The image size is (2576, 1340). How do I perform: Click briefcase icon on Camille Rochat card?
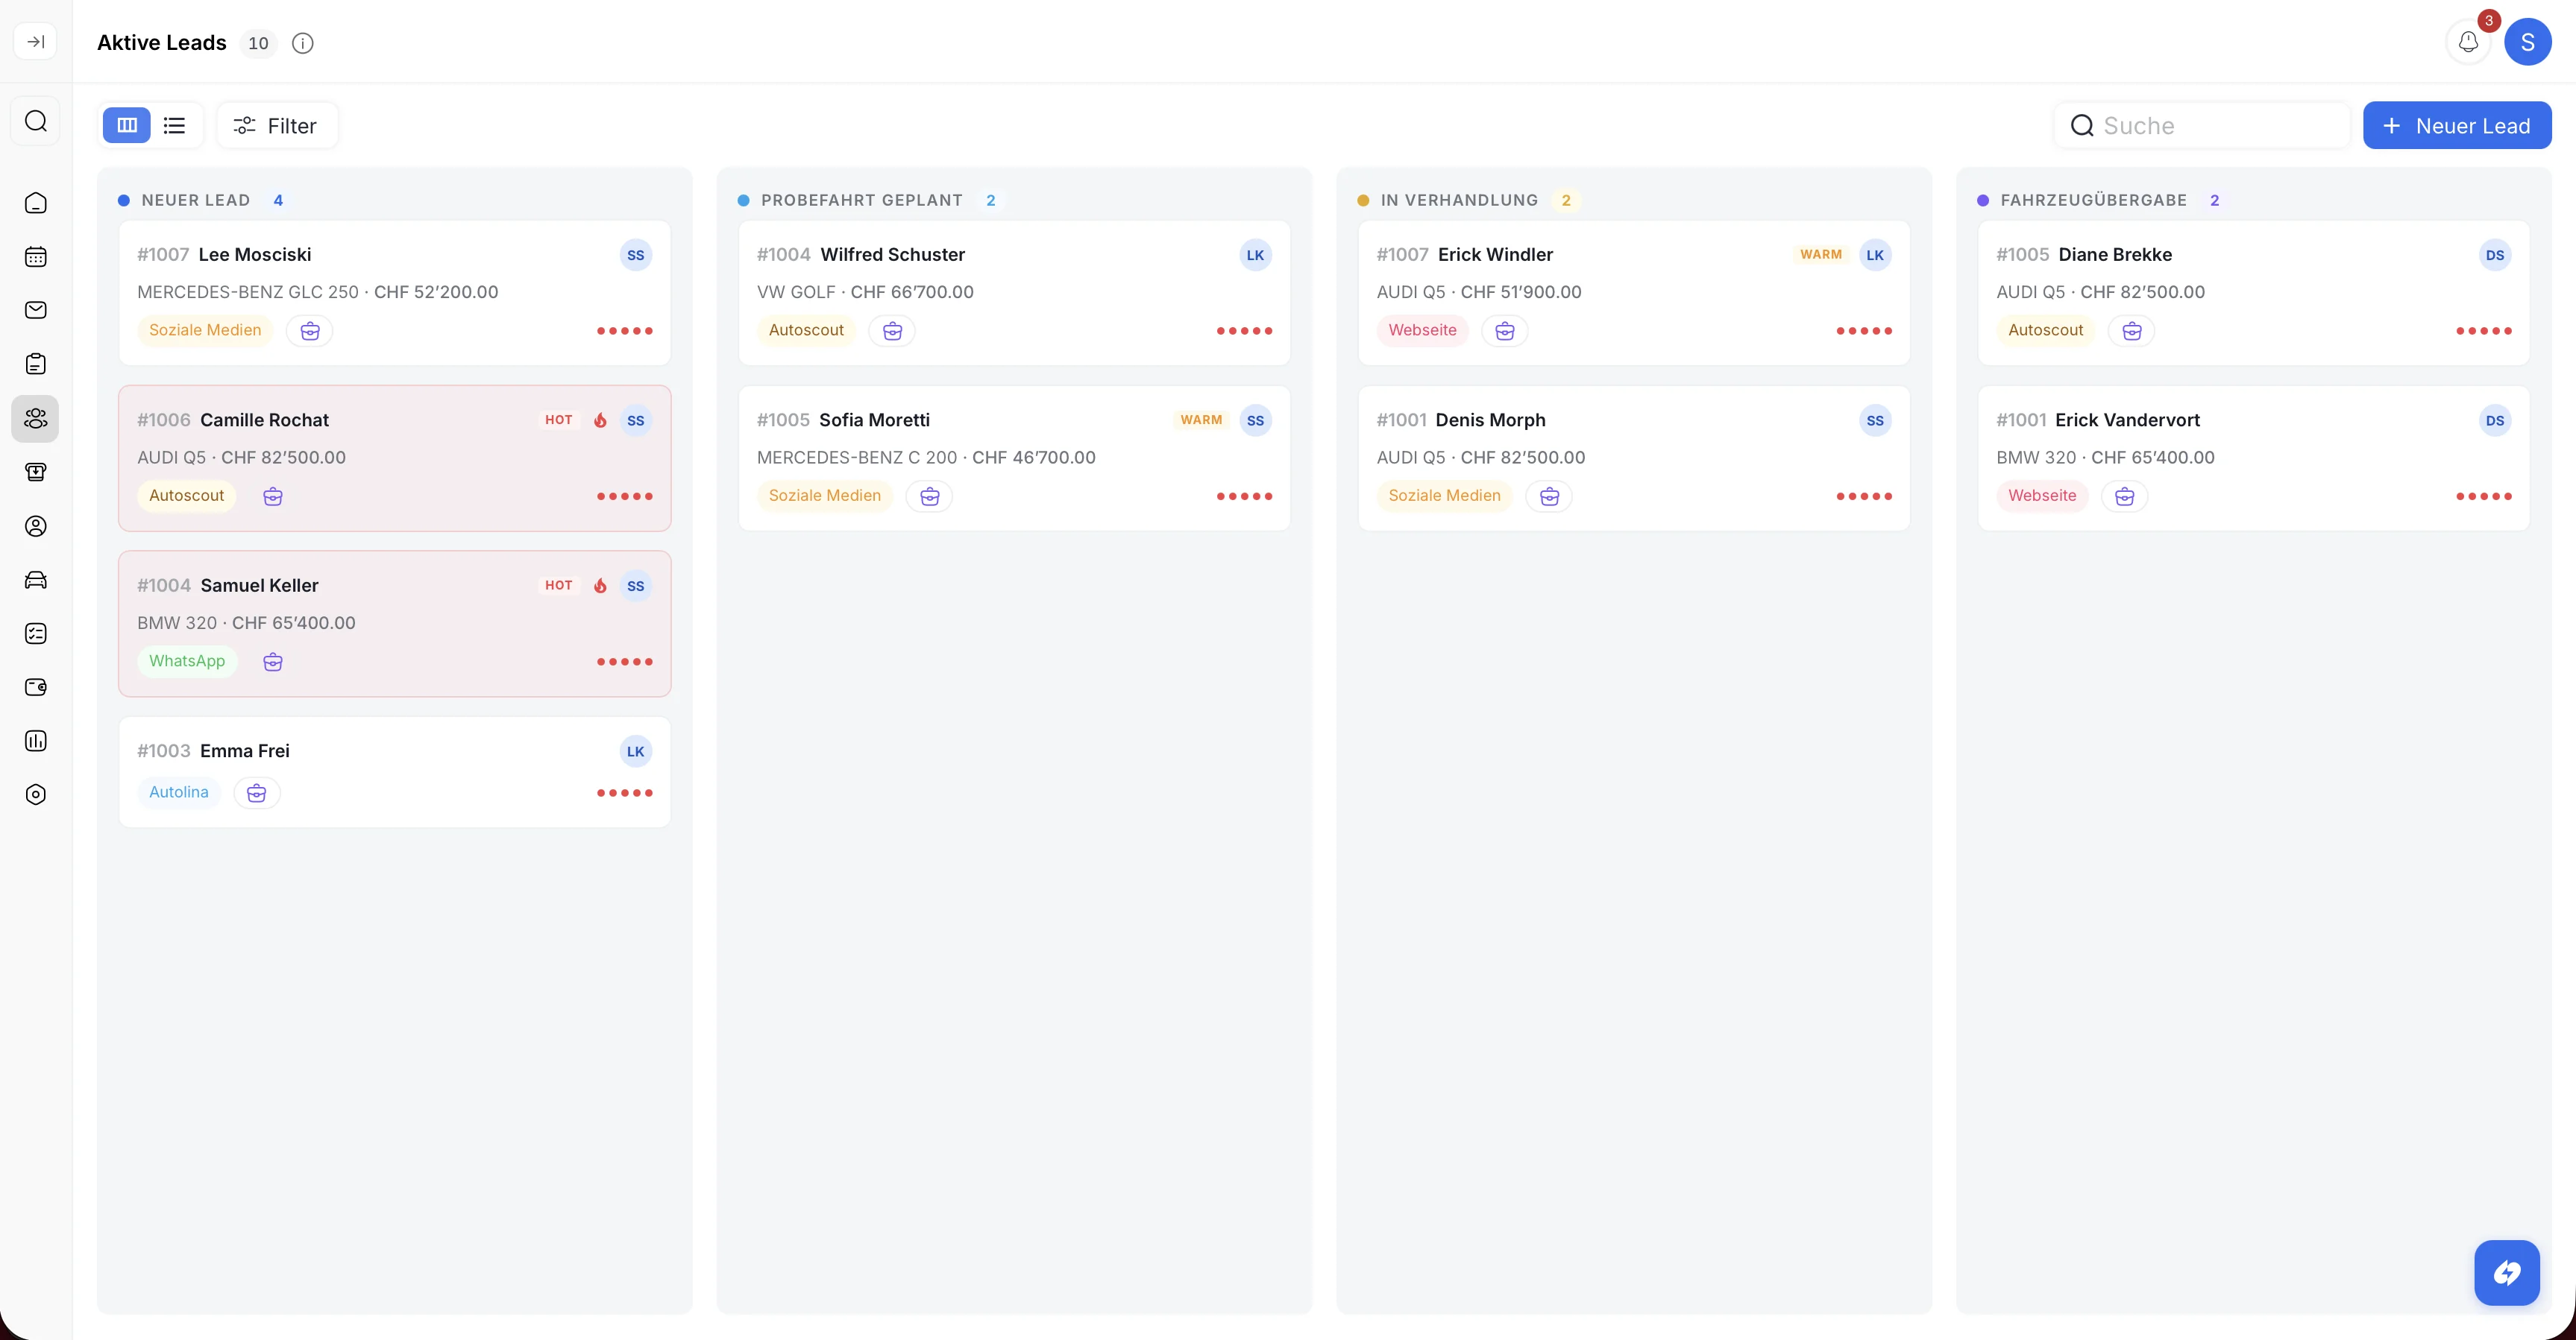click(x=273, y=496)
